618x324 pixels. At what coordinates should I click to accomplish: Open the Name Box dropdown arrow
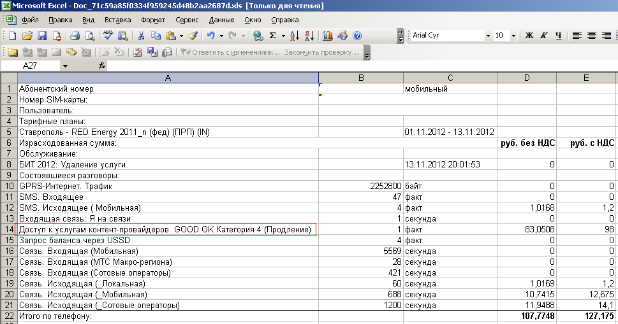[66, 66]
